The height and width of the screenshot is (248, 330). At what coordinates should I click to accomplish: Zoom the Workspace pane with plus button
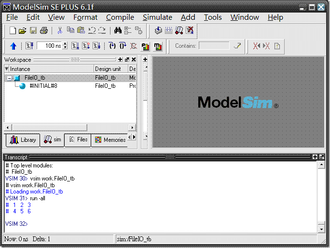click(x=120, y=59)
